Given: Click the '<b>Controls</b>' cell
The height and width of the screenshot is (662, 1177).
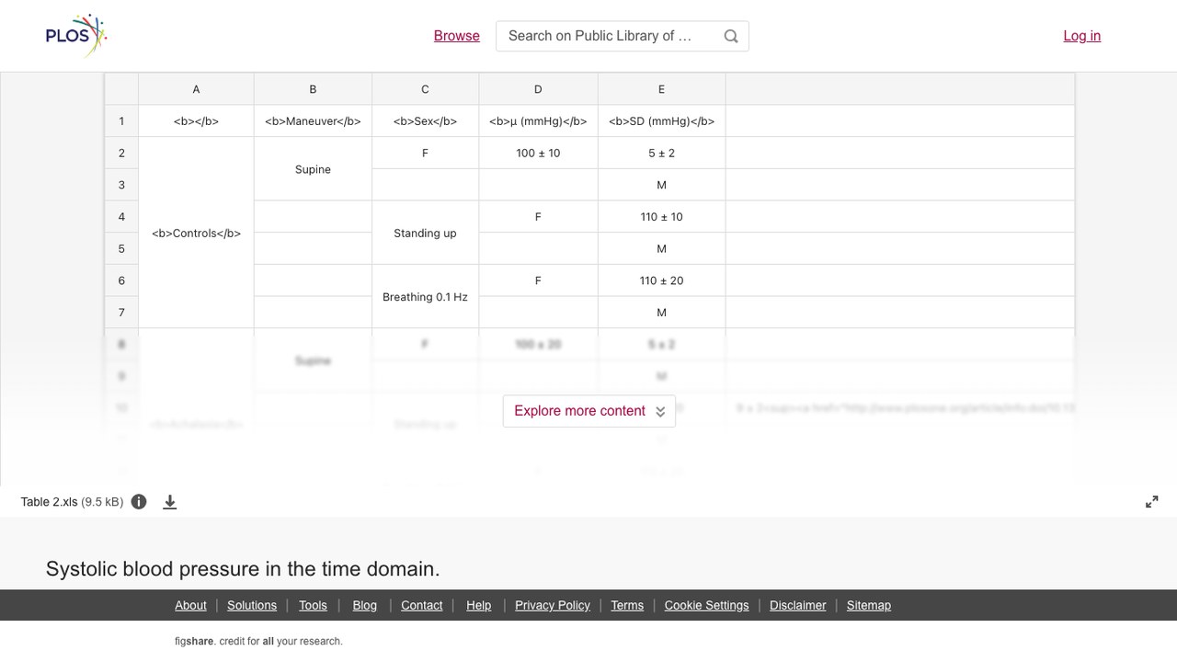Looking at the screenshot, I should [196, 233].
